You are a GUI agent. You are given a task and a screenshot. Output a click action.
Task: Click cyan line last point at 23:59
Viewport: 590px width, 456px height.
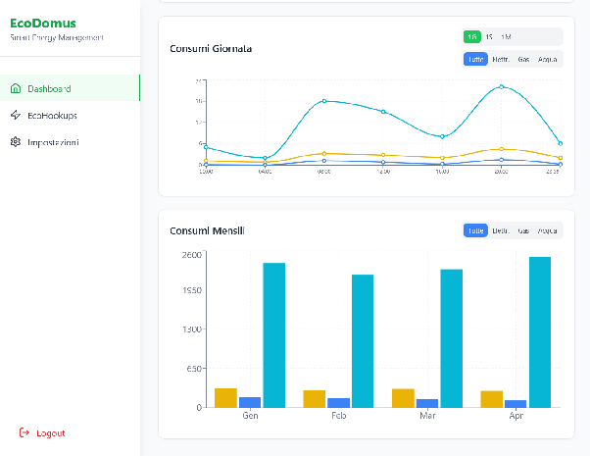561,143
